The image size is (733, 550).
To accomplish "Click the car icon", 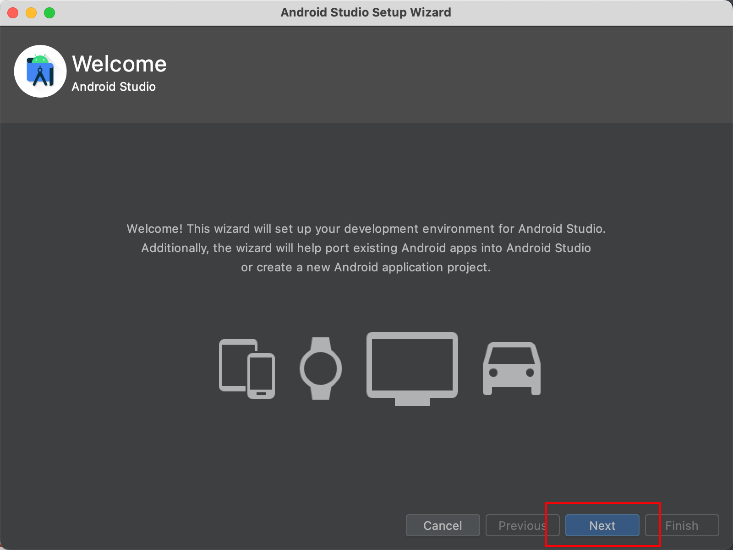I will (512, 368).
